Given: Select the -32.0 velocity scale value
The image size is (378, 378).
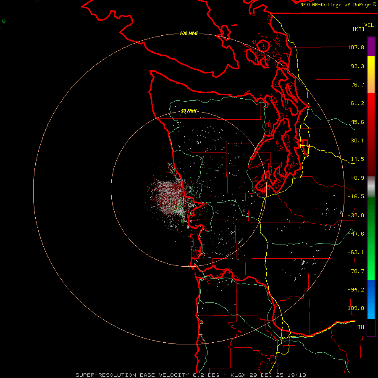Looking at the screenshot, I should [356, 215].
